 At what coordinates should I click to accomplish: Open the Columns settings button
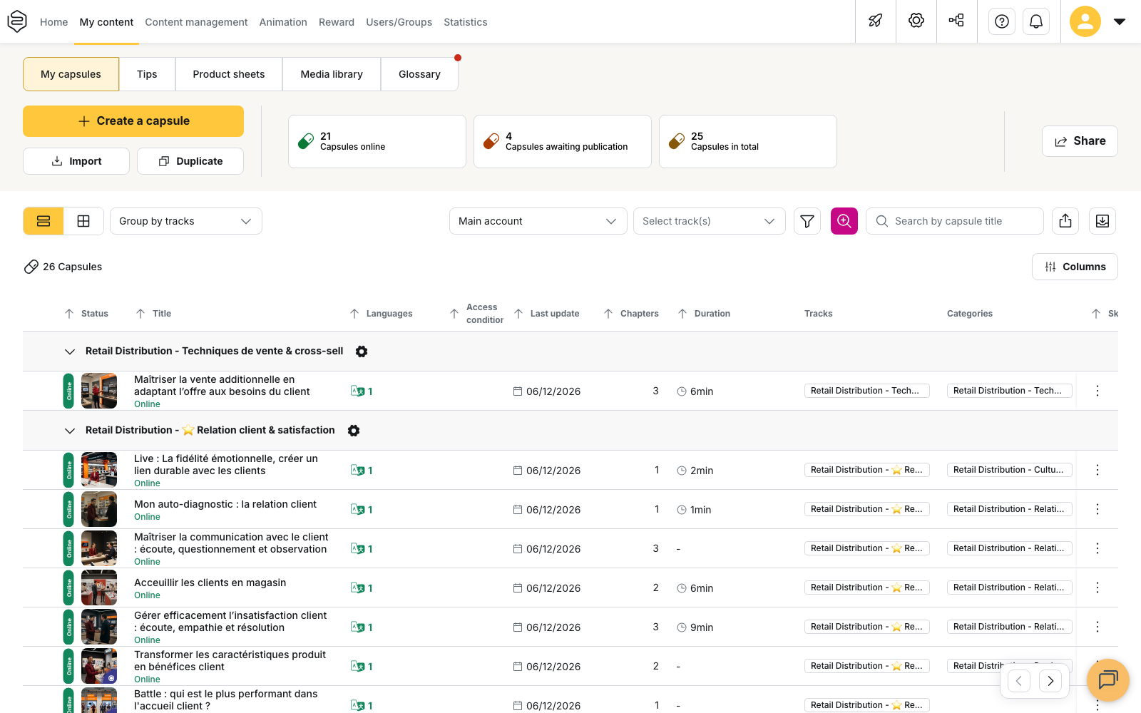[x=1075, y=267]
